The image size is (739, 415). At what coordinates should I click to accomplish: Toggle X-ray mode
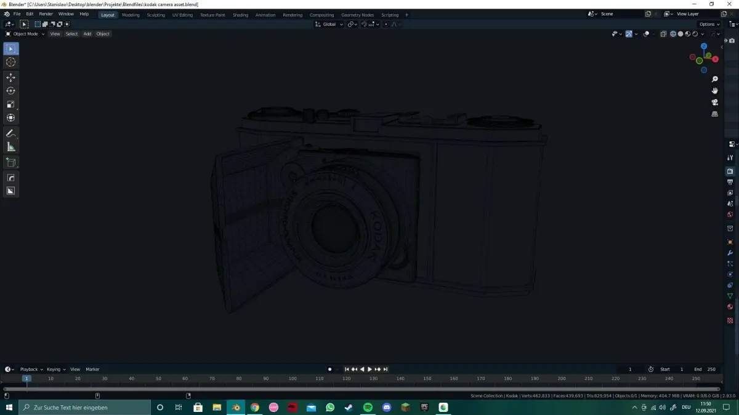tap(663, 34)
